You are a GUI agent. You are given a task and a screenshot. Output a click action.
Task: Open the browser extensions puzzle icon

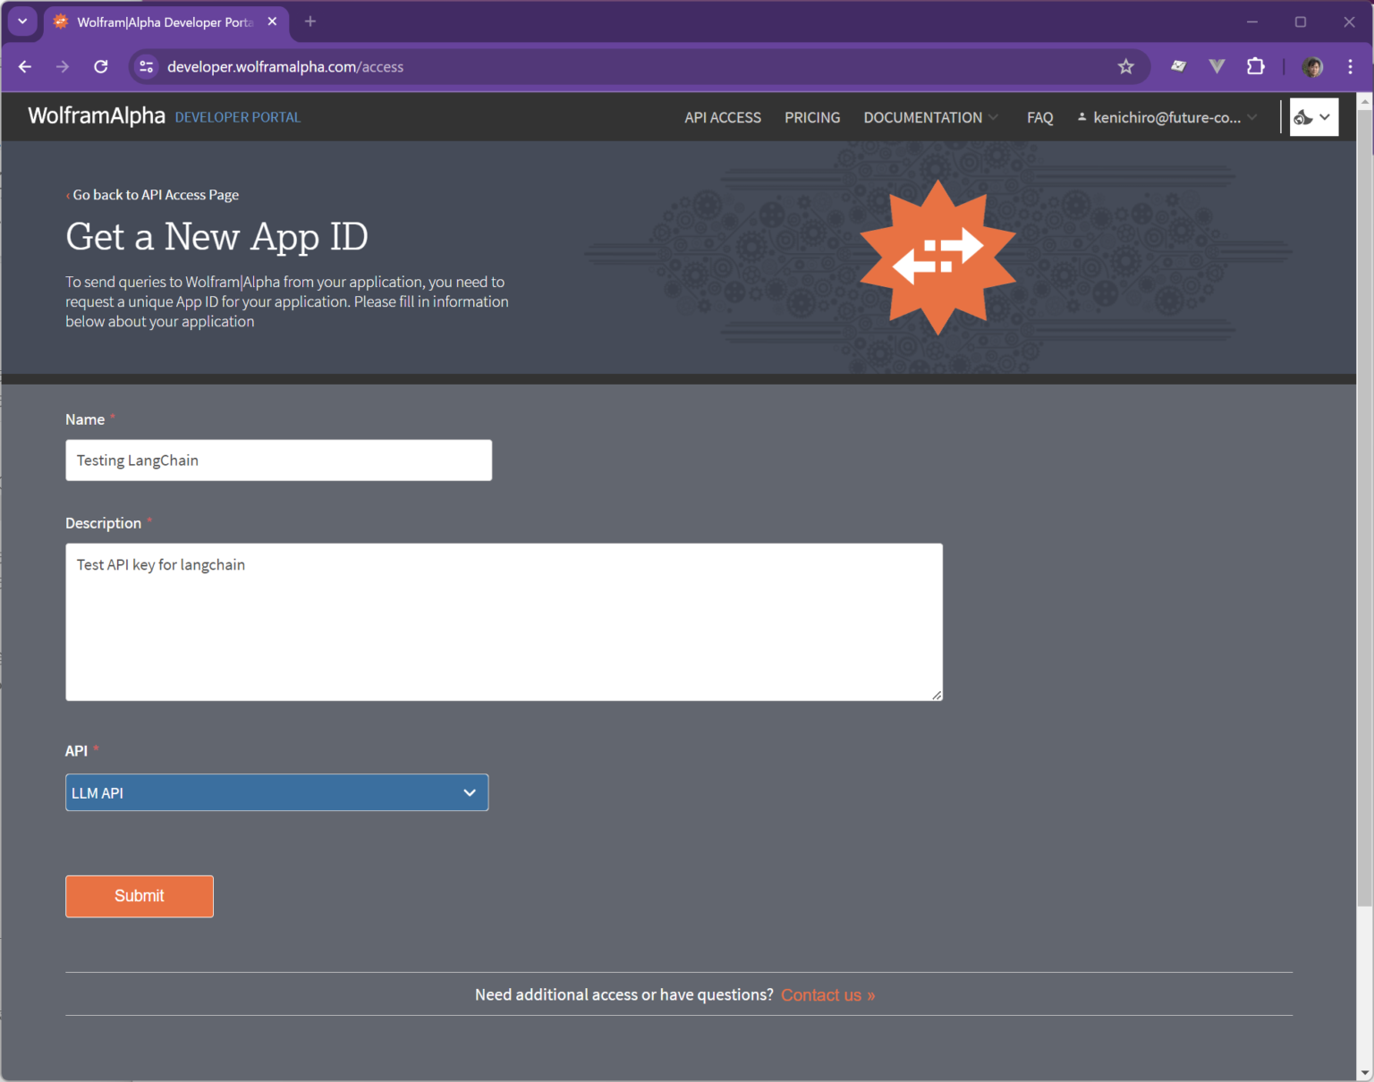click(1255, 67)
